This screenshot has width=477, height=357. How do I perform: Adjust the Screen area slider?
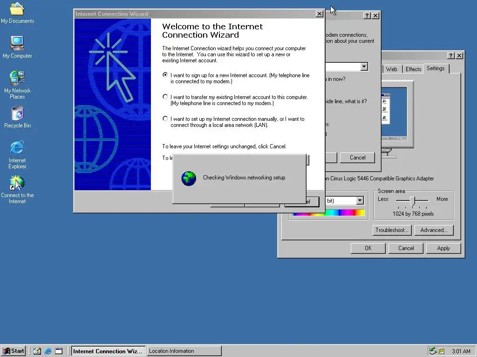coord(413,201)
